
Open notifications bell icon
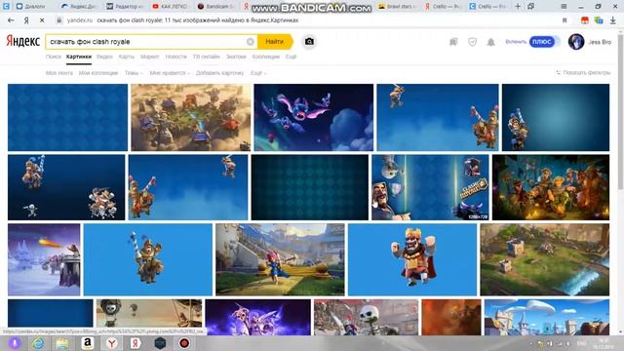tap(490, 42)
